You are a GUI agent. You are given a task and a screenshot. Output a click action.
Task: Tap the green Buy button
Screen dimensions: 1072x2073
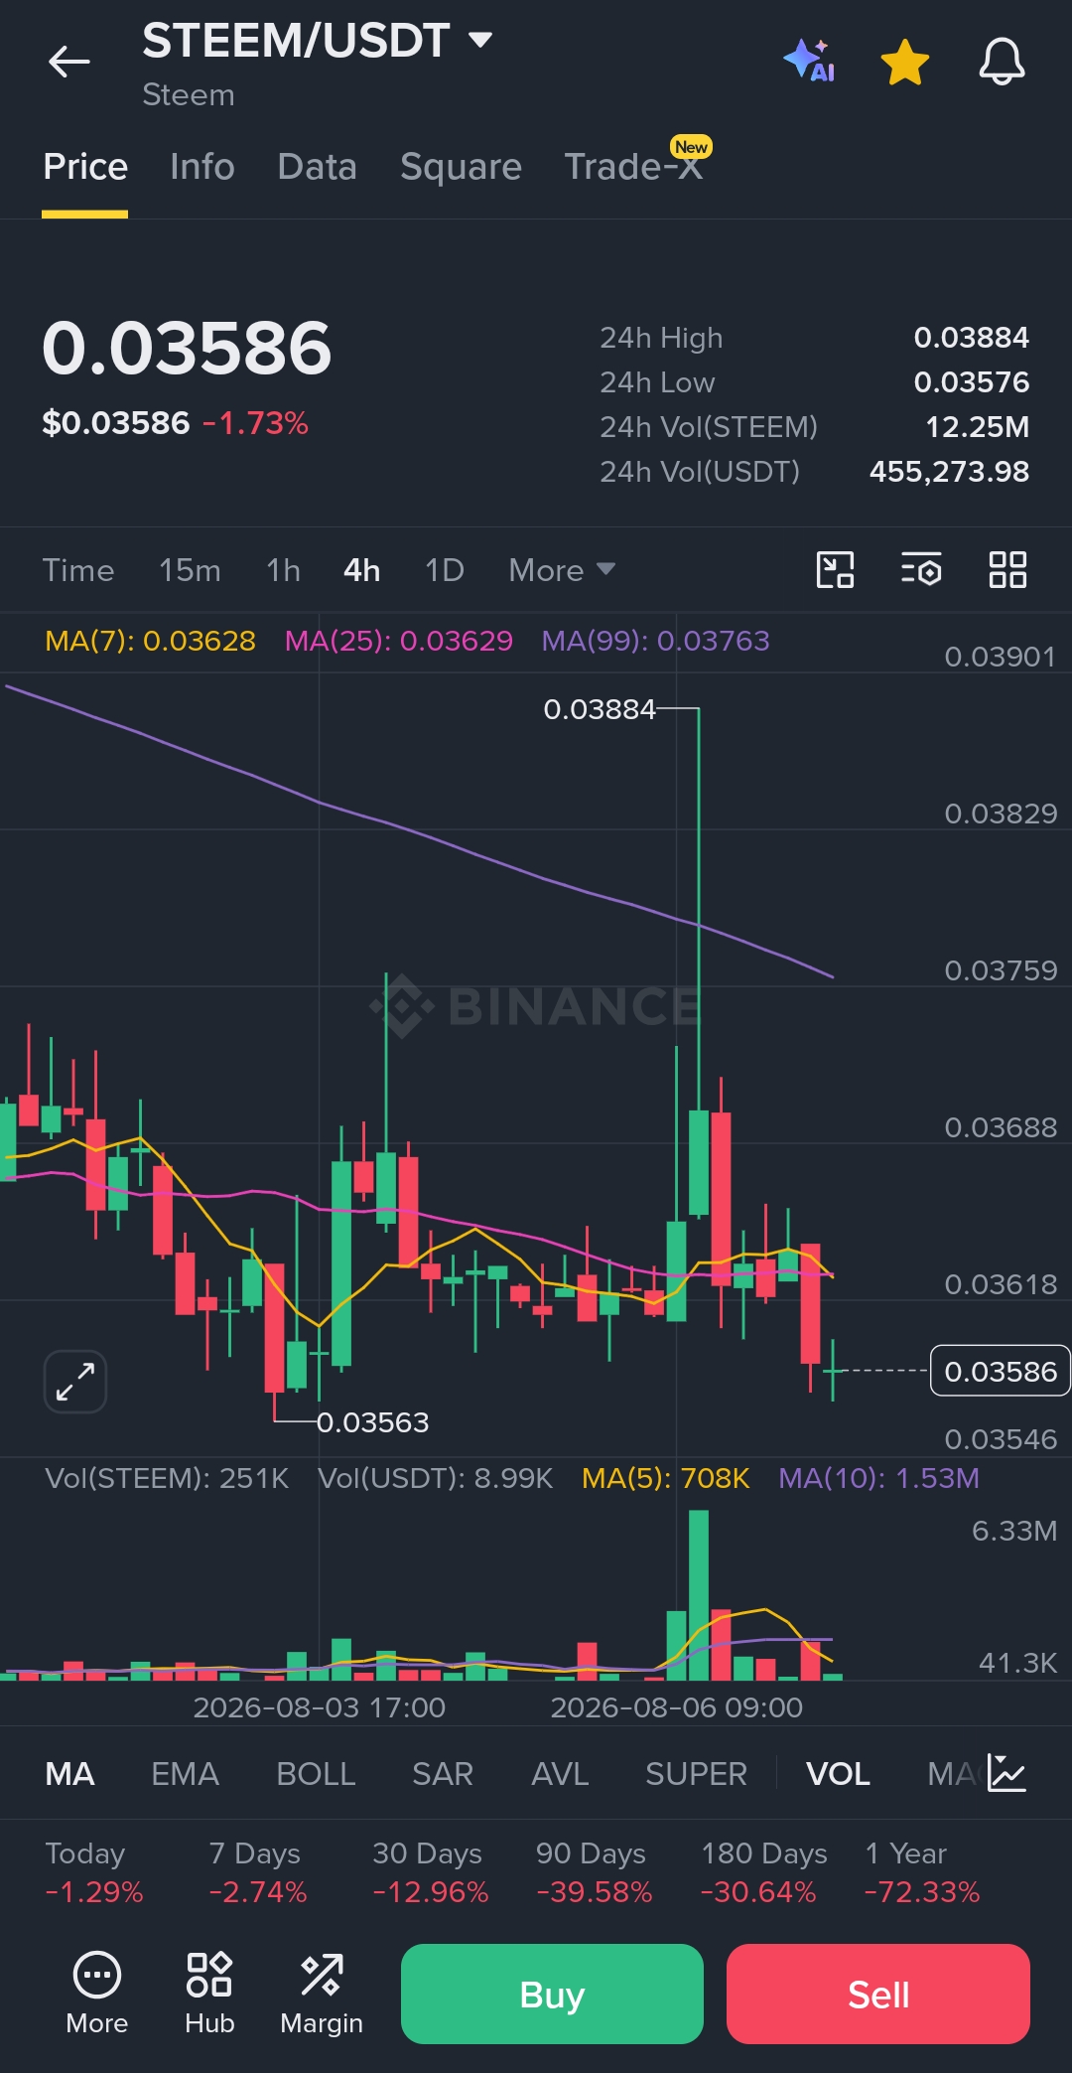[x=552, y=1994]
